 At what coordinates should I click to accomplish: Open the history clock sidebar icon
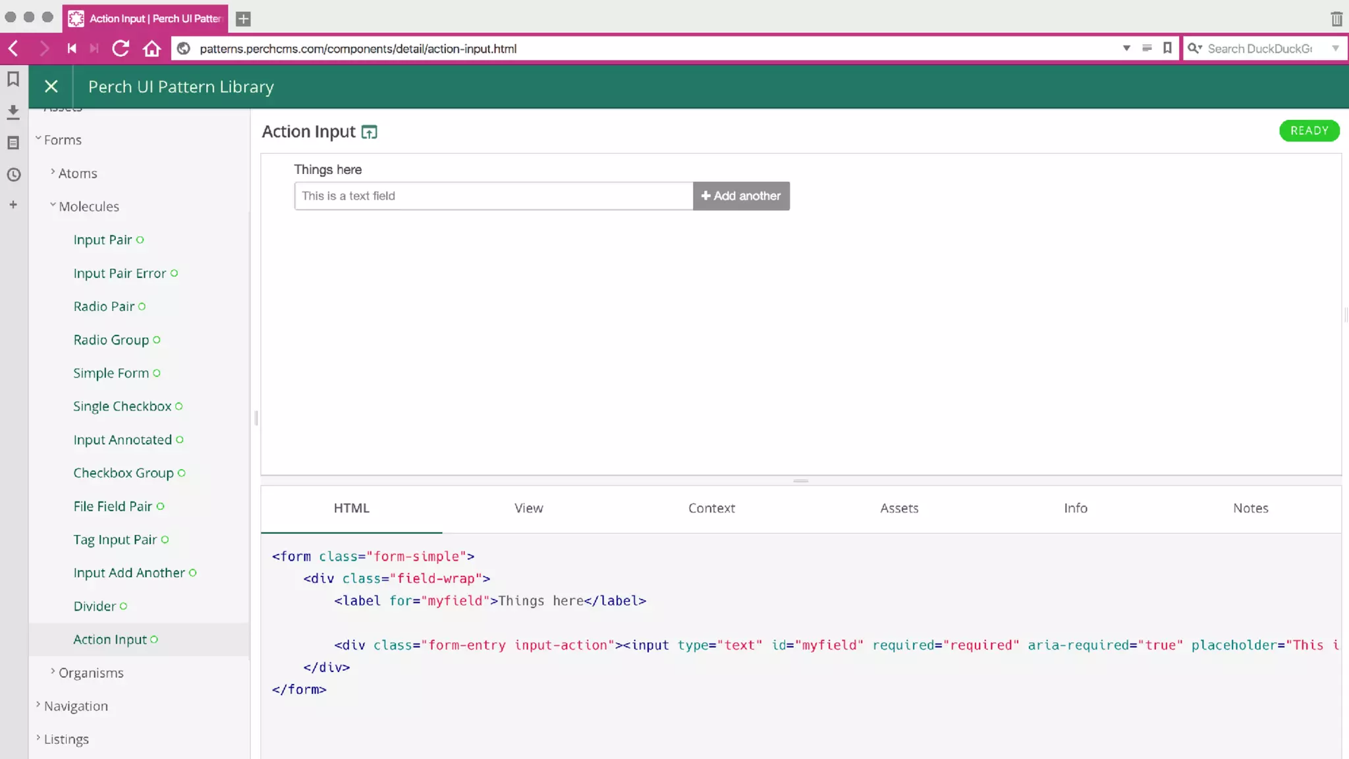(13, 175)
